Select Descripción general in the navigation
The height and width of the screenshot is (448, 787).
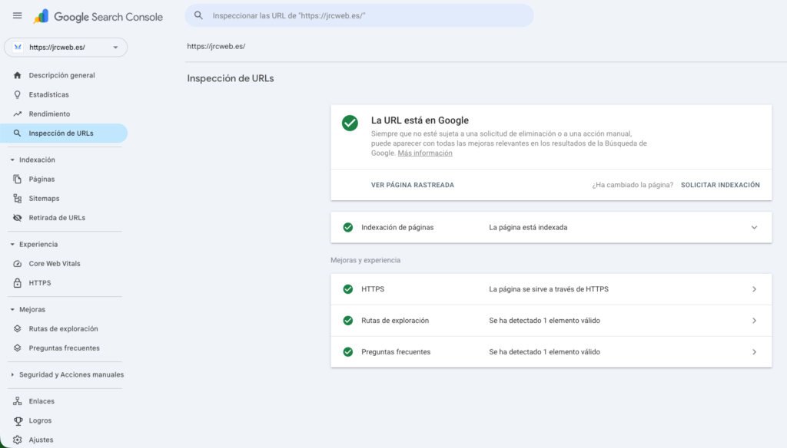[x=63, y=75]
